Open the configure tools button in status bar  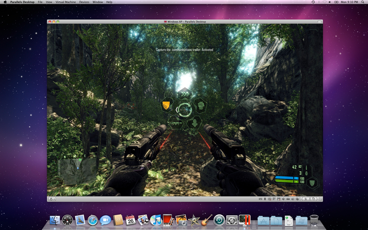pos(306,199)
